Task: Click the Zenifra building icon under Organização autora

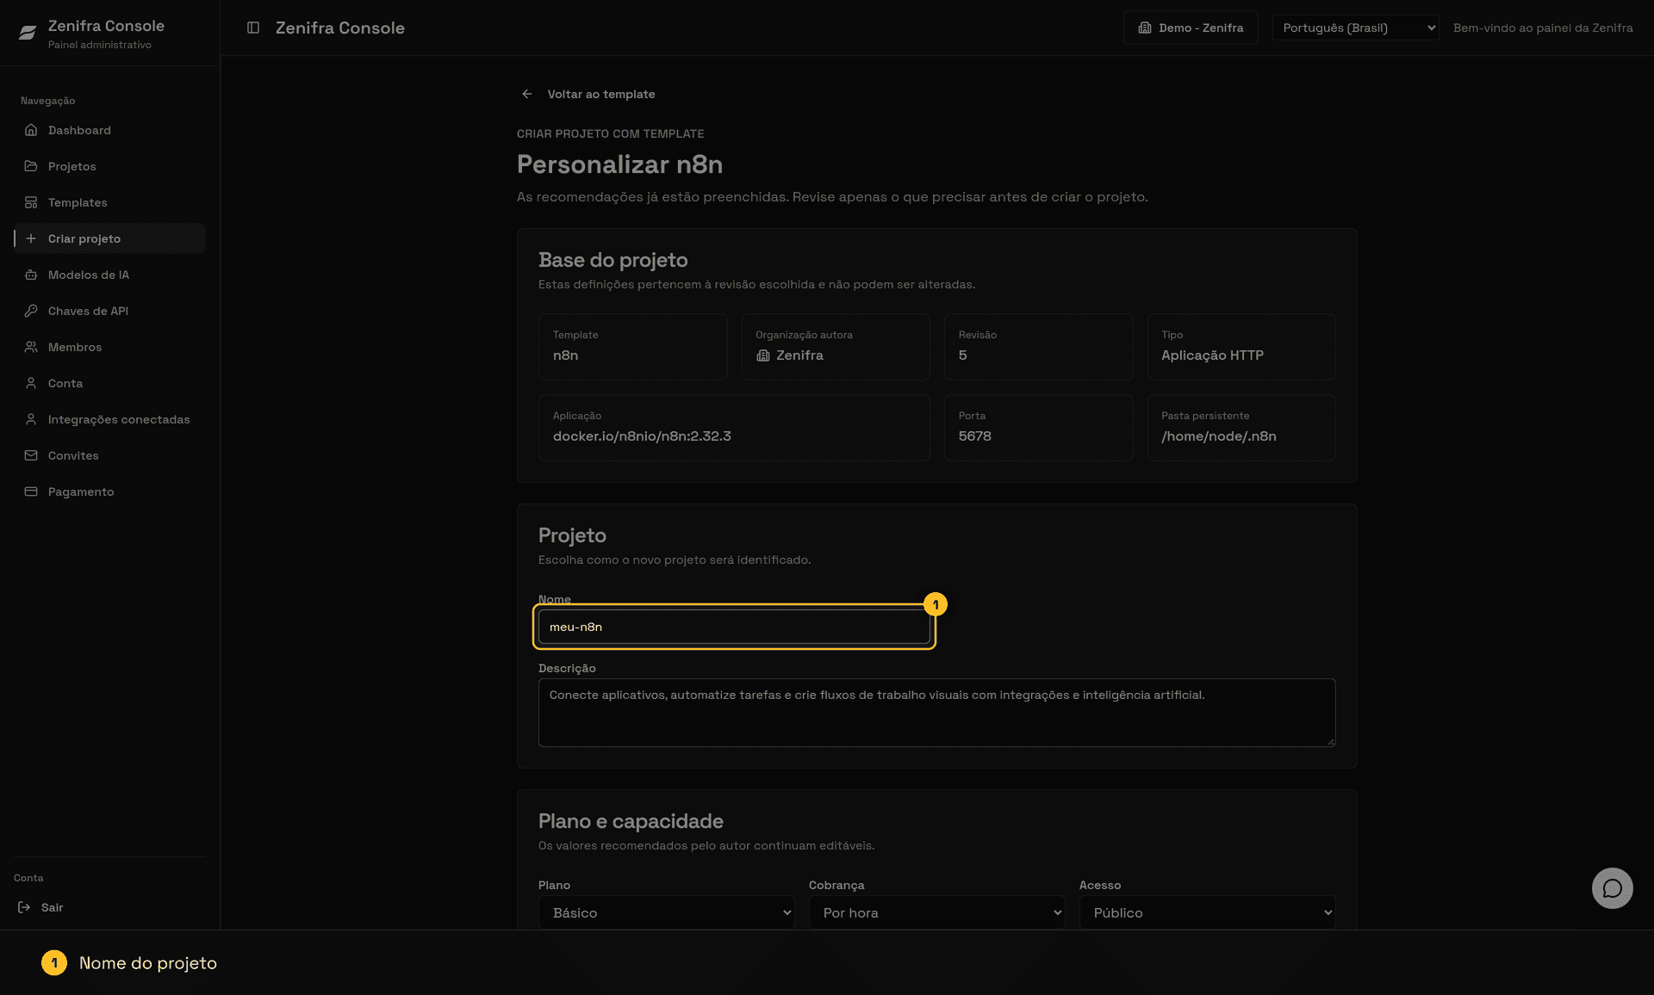Action: click(x=762, y=355)
